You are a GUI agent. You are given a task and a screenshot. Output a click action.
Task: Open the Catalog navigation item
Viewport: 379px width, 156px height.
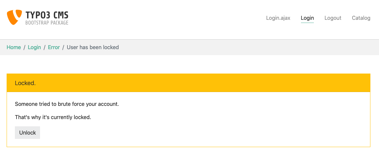(361, 18)
